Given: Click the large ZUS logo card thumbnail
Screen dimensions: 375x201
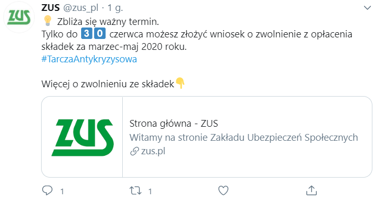Looking at the screenshot, I should pos(82,137).
